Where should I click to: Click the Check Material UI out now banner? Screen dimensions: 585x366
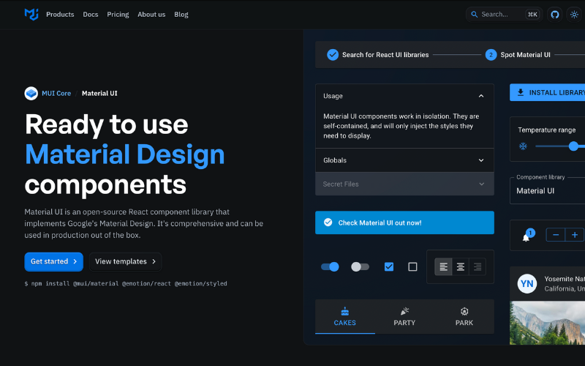pyautogui.click(x=405, y=223)
